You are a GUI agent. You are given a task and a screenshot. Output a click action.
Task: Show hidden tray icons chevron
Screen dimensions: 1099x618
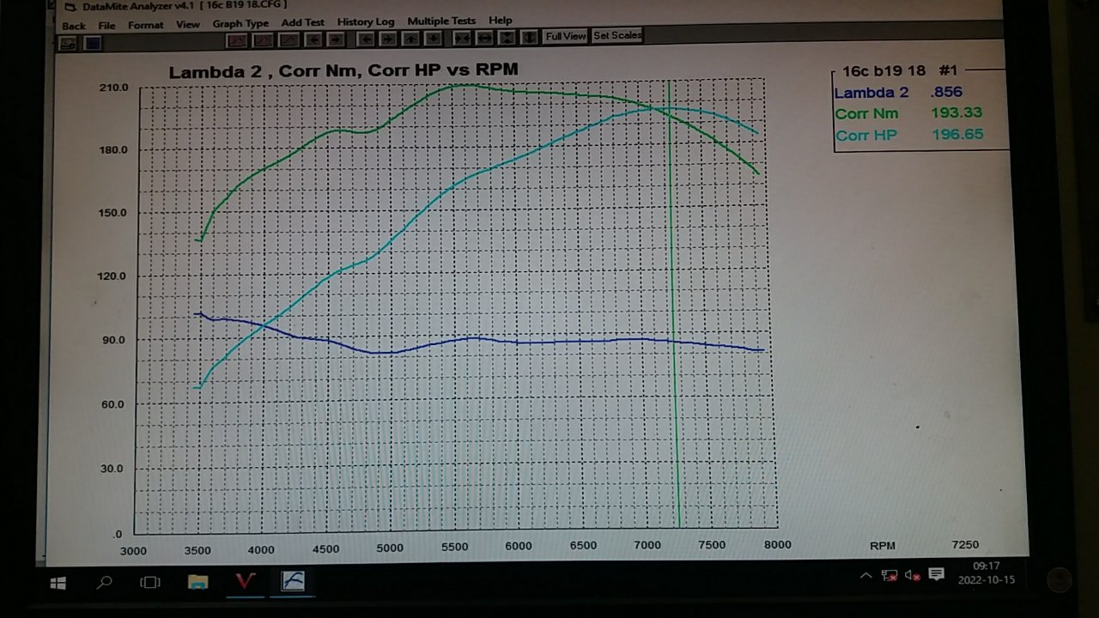click(x=865, y=575)
